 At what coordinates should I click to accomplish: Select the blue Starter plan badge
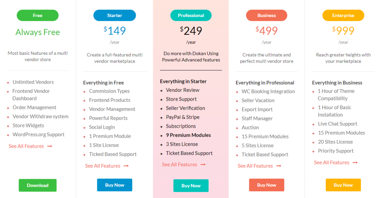pos(115,16)
